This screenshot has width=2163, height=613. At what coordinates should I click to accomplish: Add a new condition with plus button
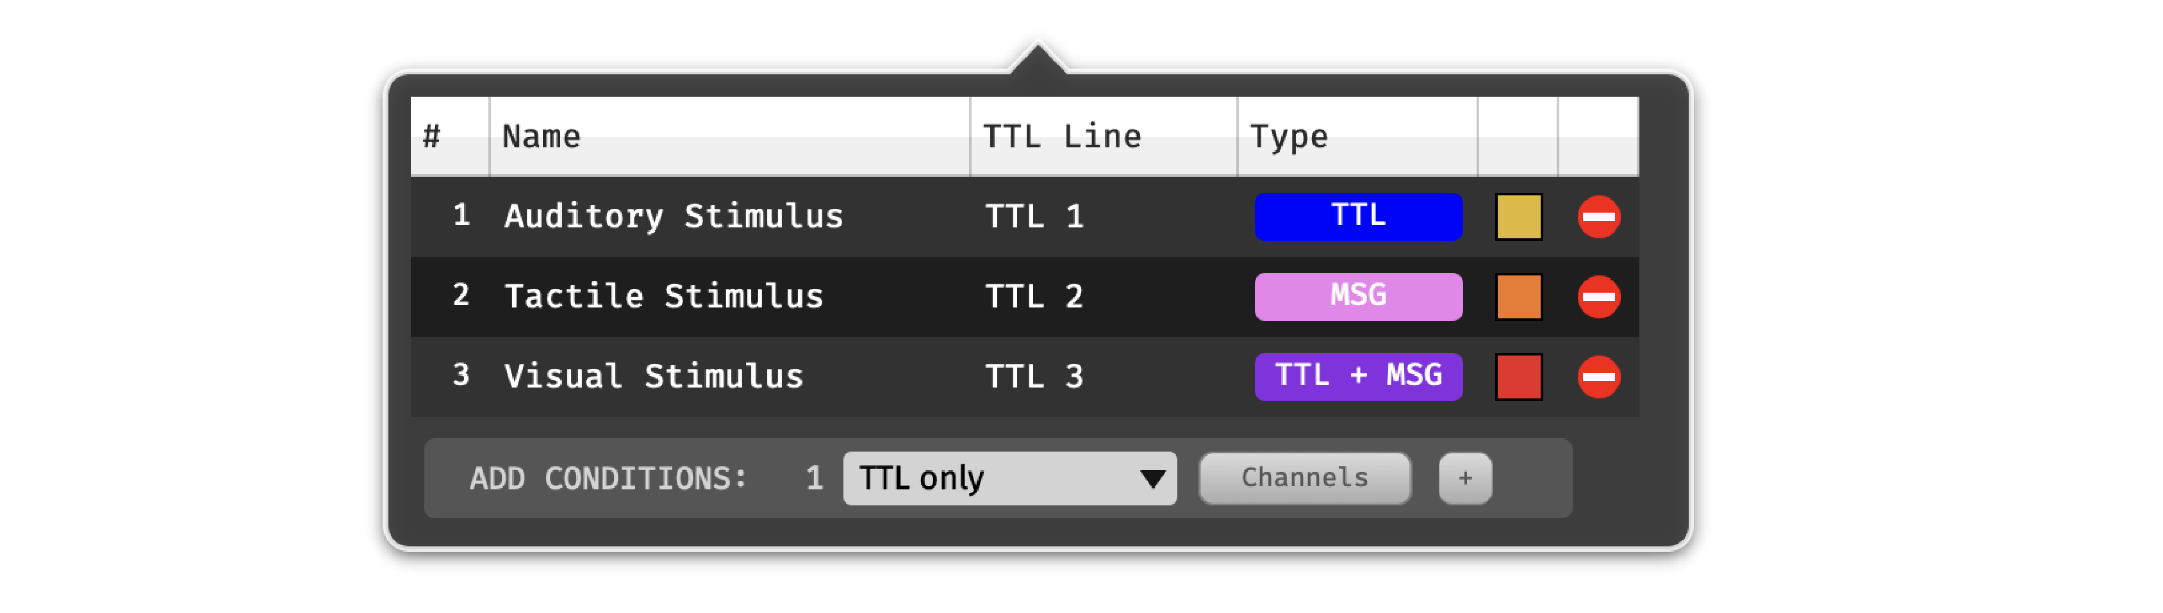(1464, 478)
